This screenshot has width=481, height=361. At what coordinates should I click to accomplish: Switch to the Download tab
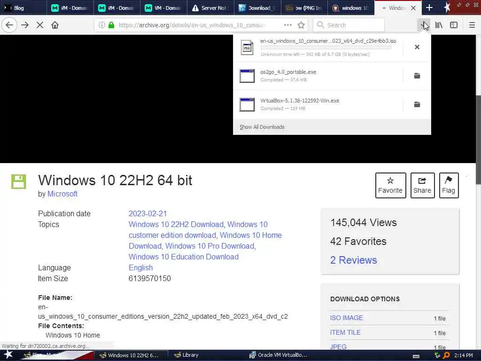click(x=257, y=8)
